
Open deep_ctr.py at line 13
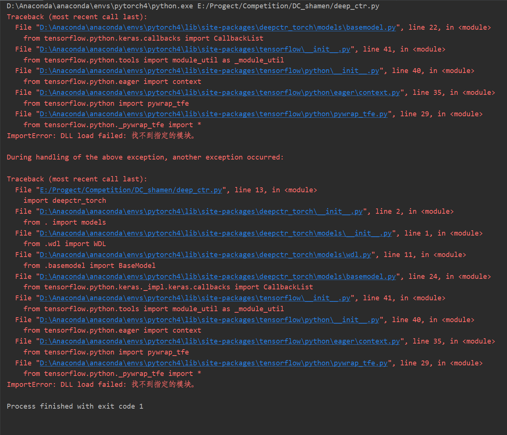click(131, 190)
